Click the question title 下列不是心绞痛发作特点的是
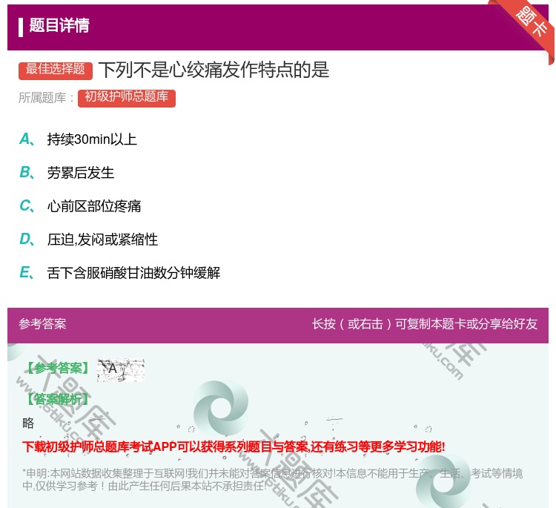 coord(214,70)
